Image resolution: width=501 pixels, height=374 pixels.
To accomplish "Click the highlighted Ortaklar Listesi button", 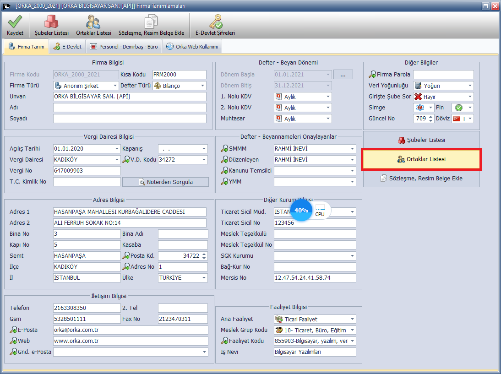I will 421,159.
